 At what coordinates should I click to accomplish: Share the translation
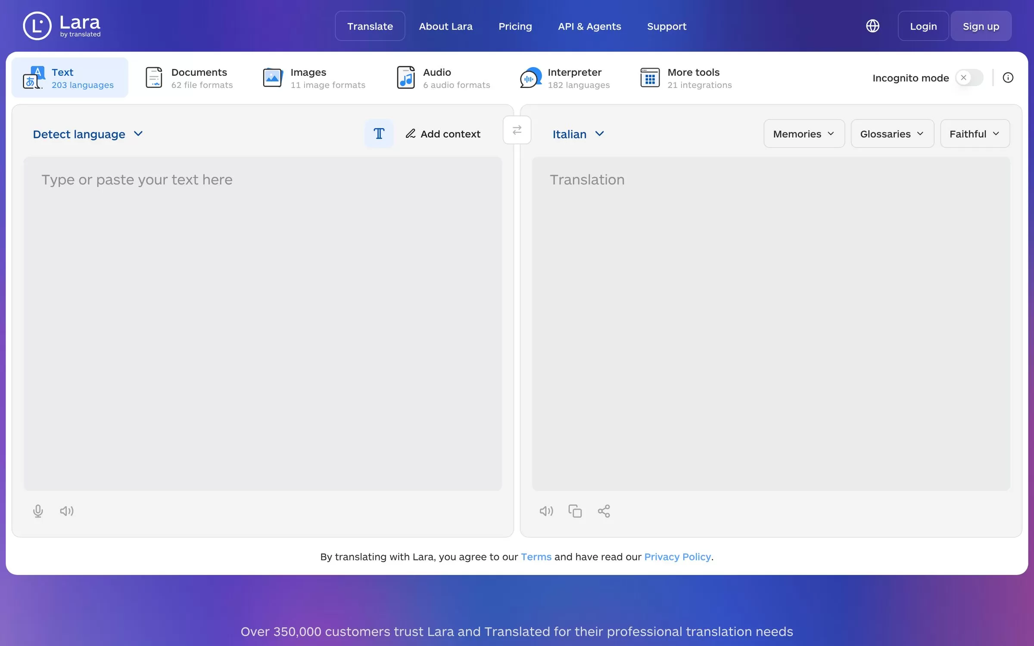point(604,511)
